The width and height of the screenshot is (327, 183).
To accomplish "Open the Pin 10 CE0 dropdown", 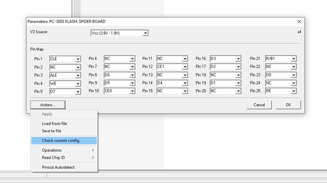I will pyautogui.click(x=132, y=91).
